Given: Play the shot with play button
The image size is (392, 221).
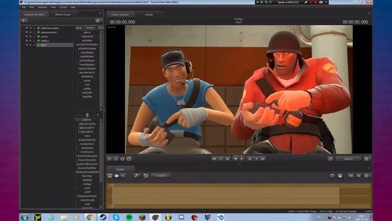Looking at the screenshot, I should click(242, 158).
